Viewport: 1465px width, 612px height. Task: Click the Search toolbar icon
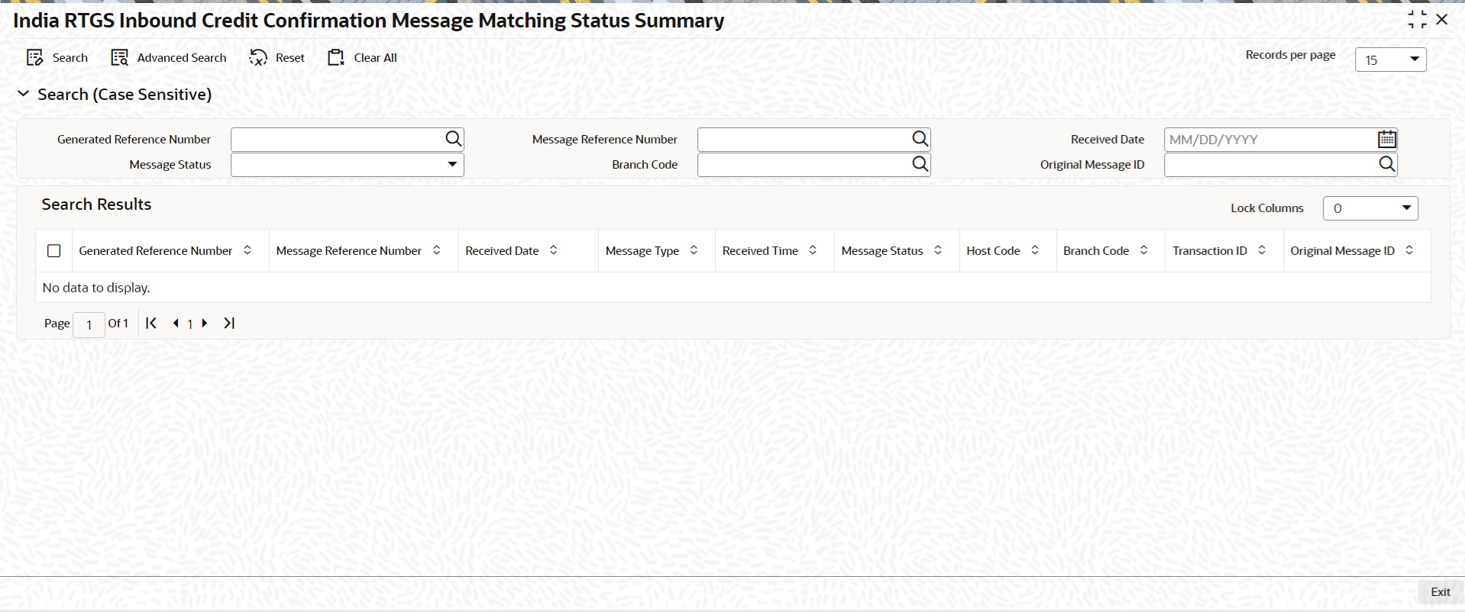pyautogui.click(x=35, y=58)
